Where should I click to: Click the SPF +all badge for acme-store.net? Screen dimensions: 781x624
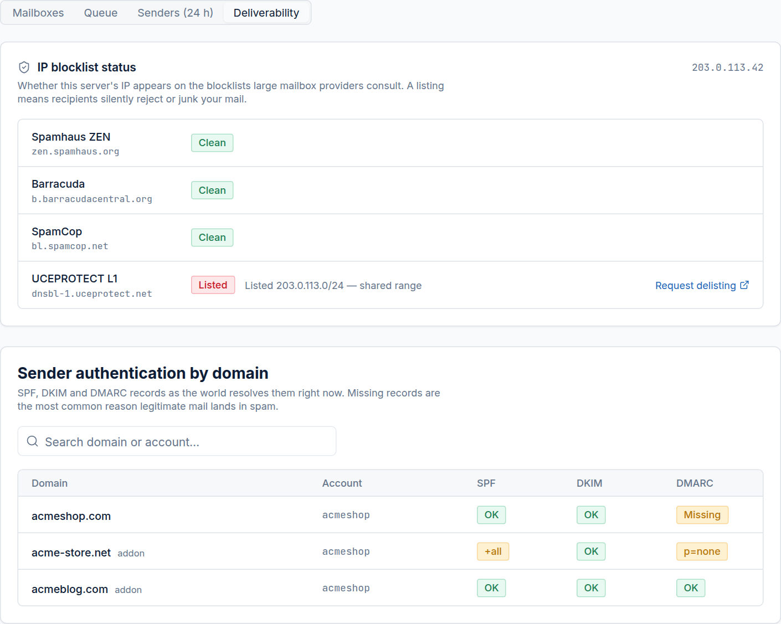493,551
